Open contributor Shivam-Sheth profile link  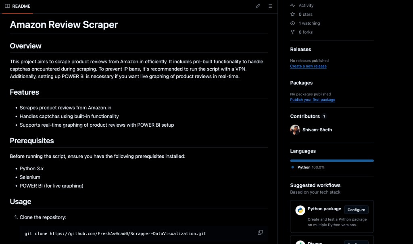tap(317, 129)
